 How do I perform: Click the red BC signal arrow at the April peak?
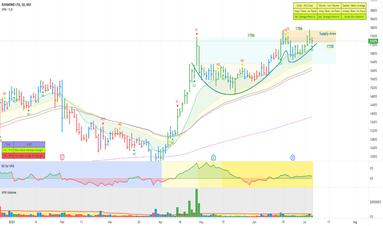(x=196, y=34)
